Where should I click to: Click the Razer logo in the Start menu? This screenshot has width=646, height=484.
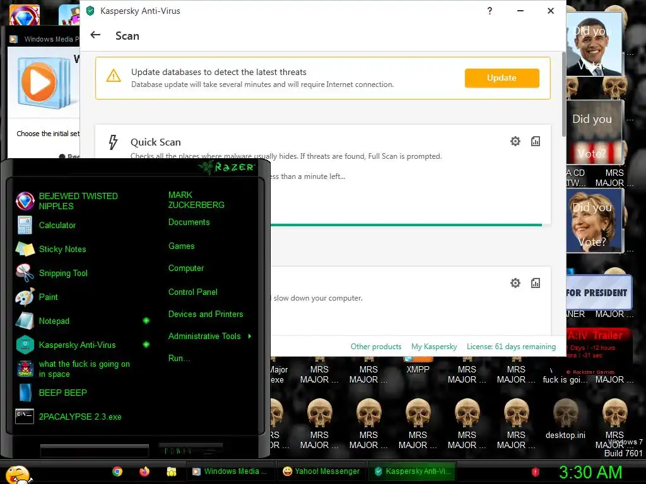(227, 166)
